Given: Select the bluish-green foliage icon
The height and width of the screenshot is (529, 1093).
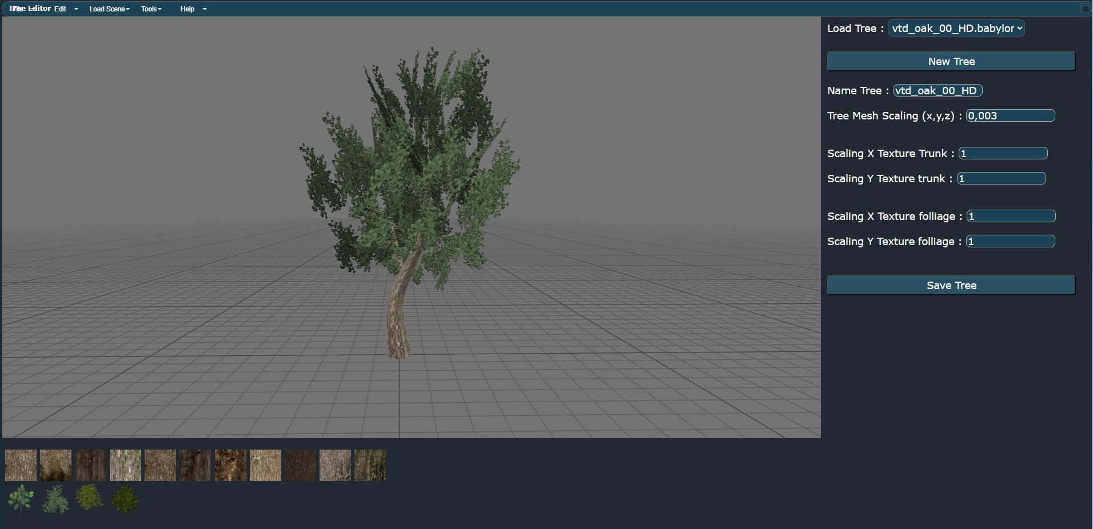Looking at the screenshot, I should 55,499.
